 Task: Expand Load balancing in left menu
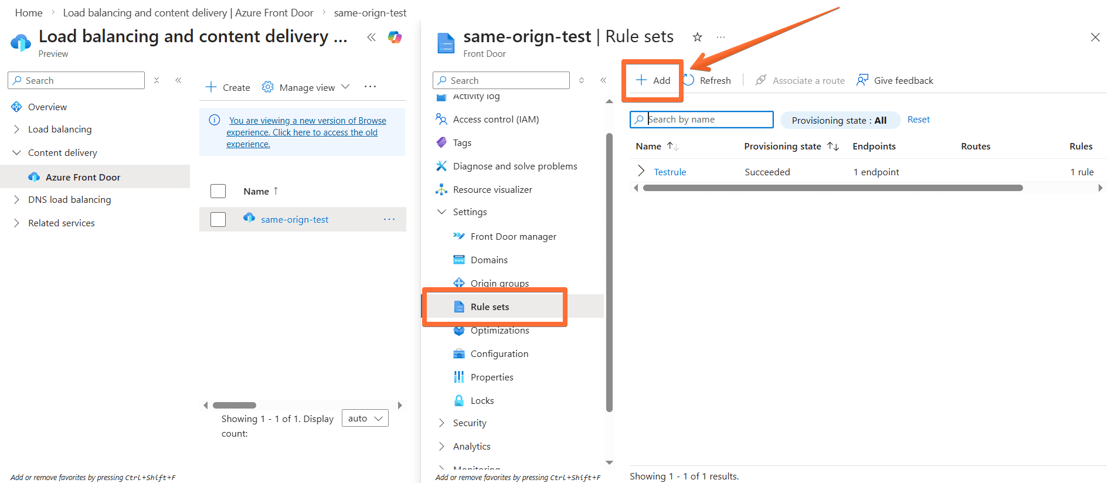click(16, 130)
